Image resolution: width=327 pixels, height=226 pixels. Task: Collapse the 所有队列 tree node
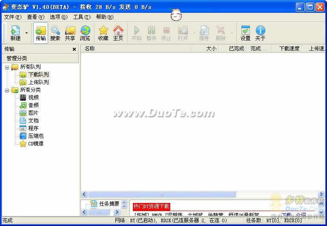[x=7, y=67]
